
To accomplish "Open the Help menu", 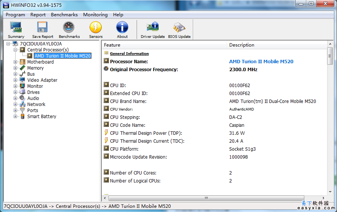I will click(x=118, y=15).
